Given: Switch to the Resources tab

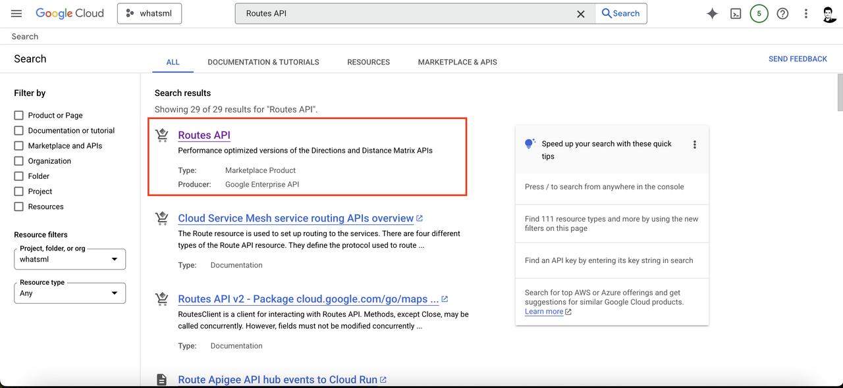Looking at the screenshot, I should (x=369, y=62).
